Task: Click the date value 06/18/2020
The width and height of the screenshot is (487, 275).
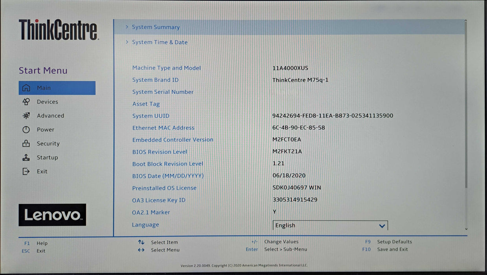Action: pos(289,176)
